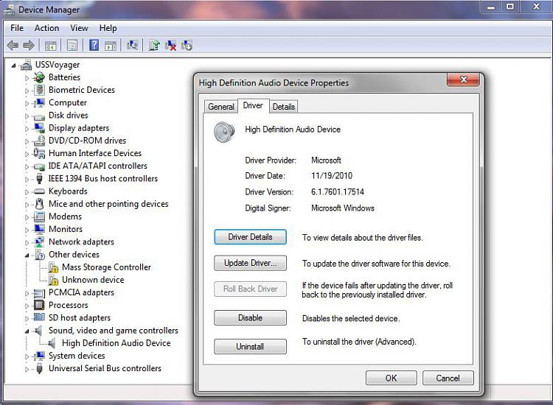This screenshot has height=405, width=553.
Task: Expand the Computer category arrow
Action: coord(27,103)
